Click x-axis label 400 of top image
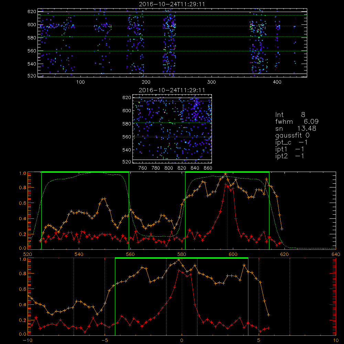This screenshot has width=344, height=344. (x=277, y=82)
